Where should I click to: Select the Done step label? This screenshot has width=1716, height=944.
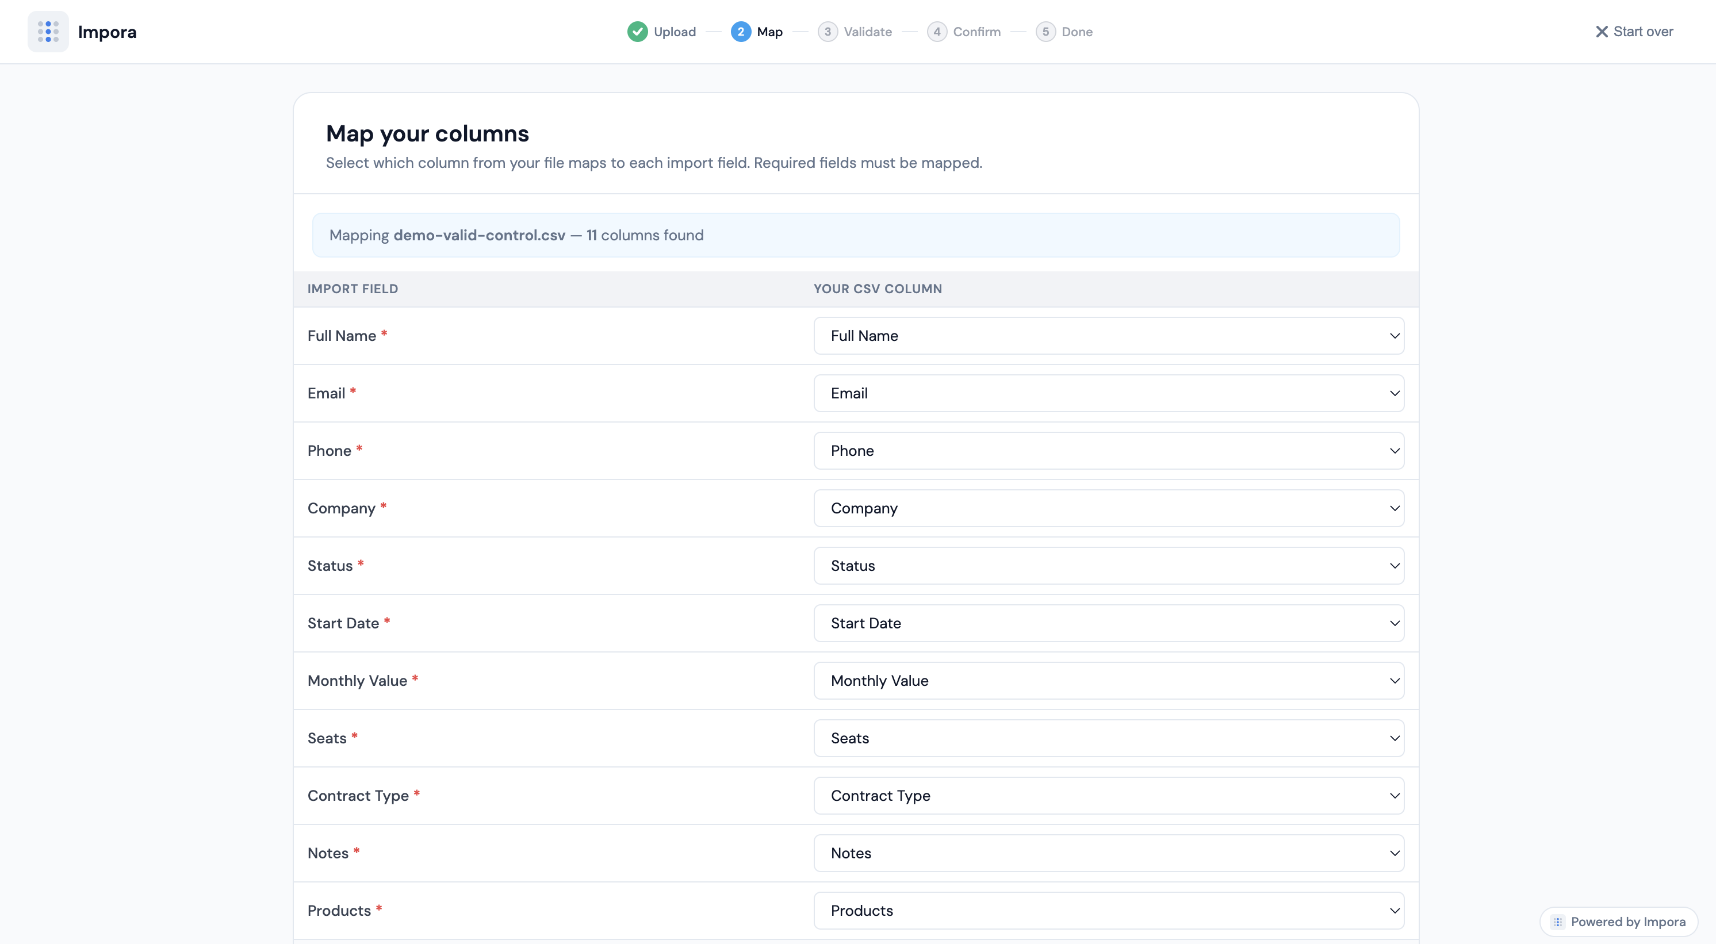[x=1077, y=31]
